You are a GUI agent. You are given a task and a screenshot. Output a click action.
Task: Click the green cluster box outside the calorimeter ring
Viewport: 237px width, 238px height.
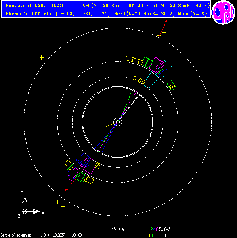[x=172, y=86]
